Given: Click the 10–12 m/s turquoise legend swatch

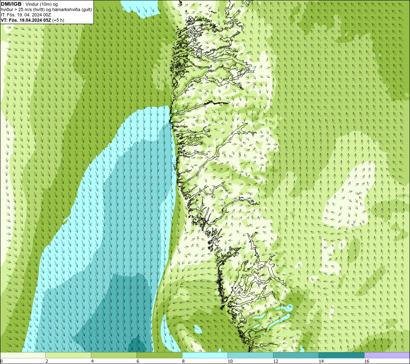Looking at the screenshot, I should 250,355.
